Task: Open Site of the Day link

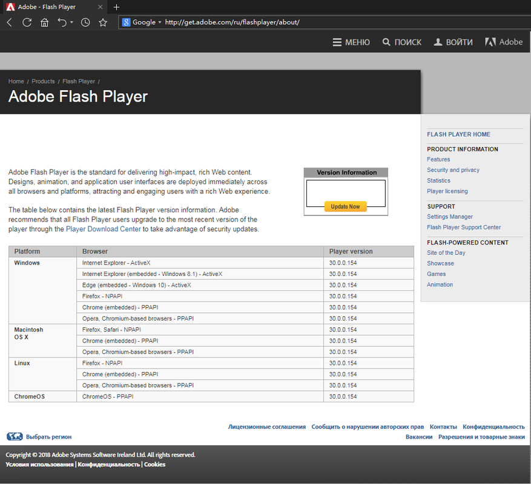Action: [x=446, y=253]
